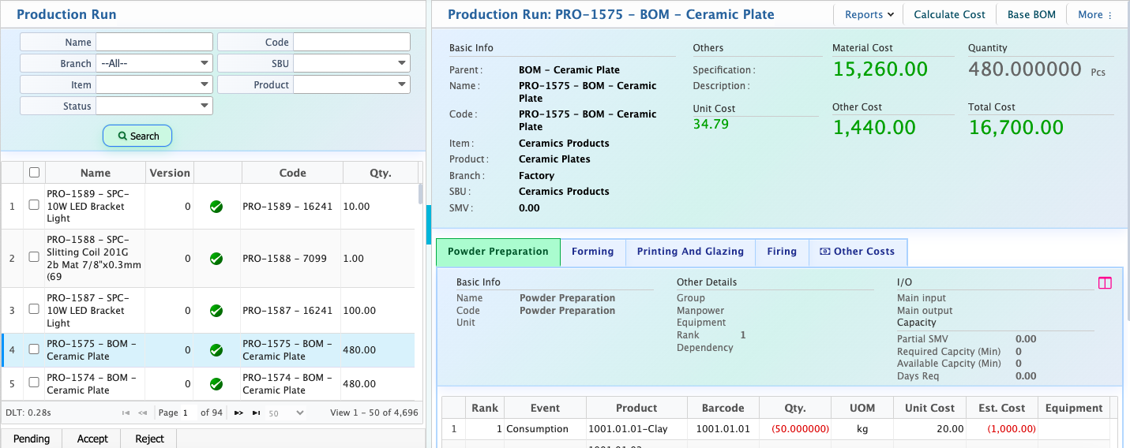
Task: Click the Unit Cost value 34.79
Action: coord(711,124)
